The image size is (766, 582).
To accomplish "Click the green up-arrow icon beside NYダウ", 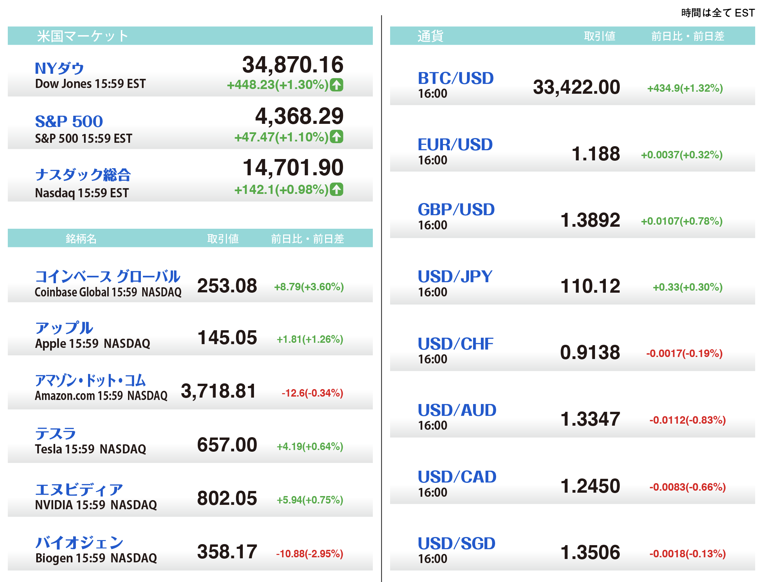I will [336, 85].
